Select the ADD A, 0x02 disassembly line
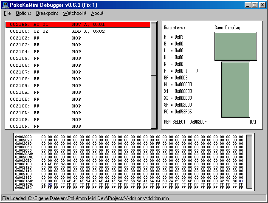 click(78, 31)
